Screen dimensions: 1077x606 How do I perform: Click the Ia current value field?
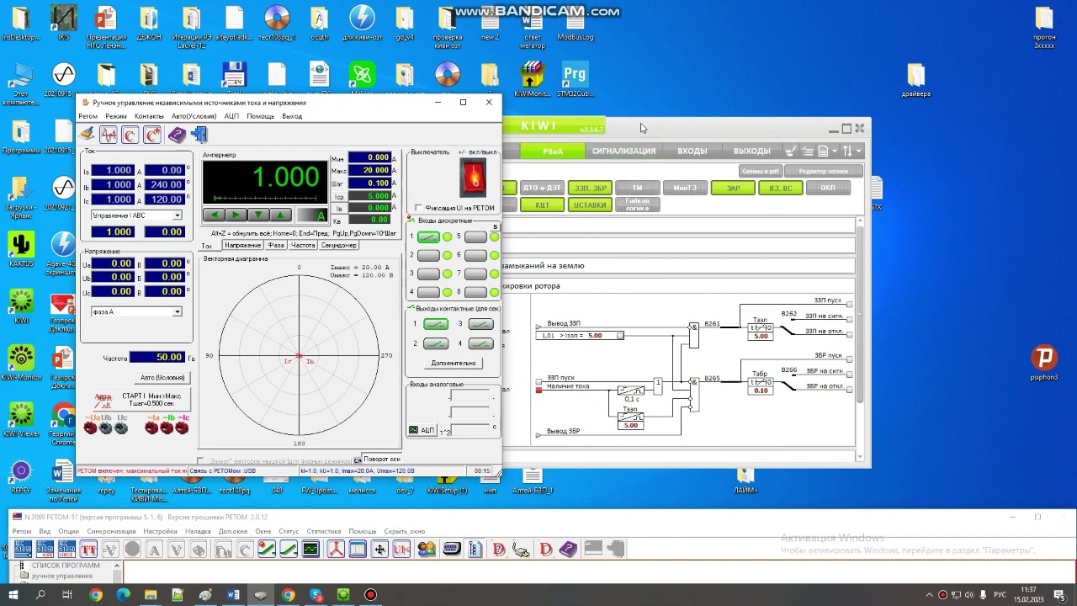point(113,171)
